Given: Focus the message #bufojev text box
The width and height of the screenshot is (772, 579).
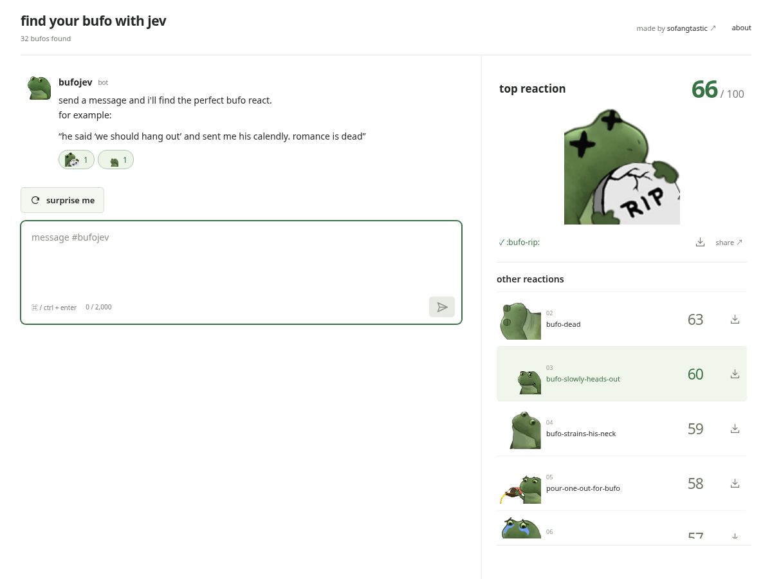Looking at the screenshot, I should 241,272.
